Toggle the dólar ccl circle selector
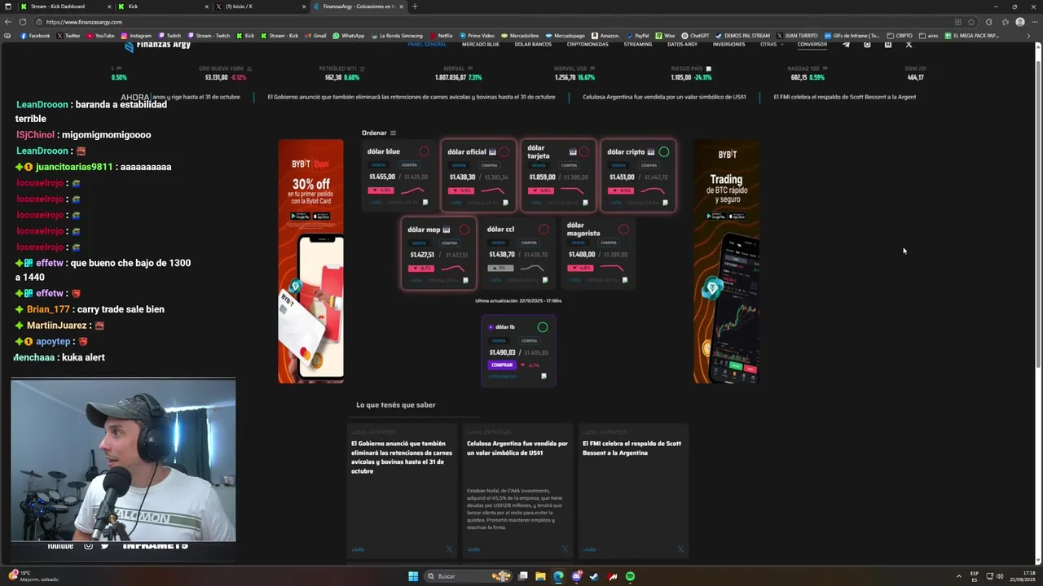 pos(544,230)
